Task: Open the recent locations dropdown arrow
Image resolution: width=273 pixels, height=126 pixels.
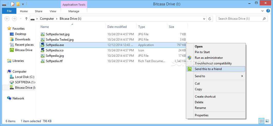Action: [21, 19]
